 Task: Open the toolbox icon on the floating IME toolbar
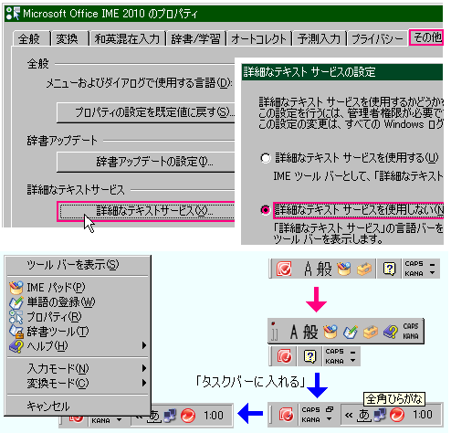coord(370,332)
